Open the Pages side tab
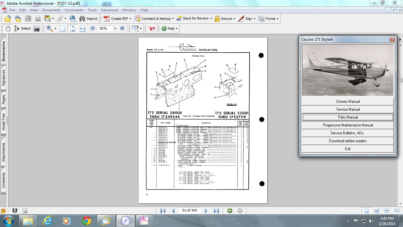 [x=4, y=100]
